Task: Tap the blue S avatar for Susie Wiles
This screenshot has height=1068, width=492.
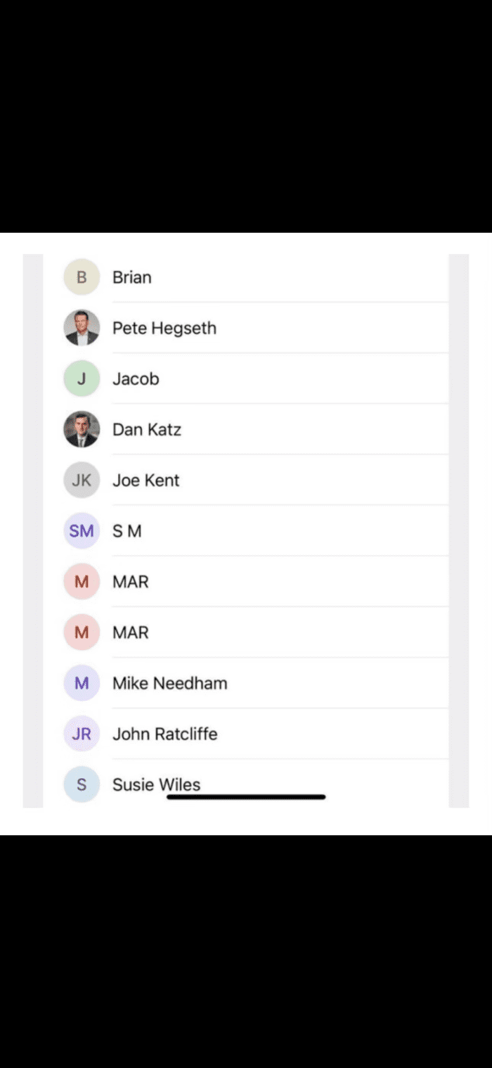Action: (x=82, y=784)
